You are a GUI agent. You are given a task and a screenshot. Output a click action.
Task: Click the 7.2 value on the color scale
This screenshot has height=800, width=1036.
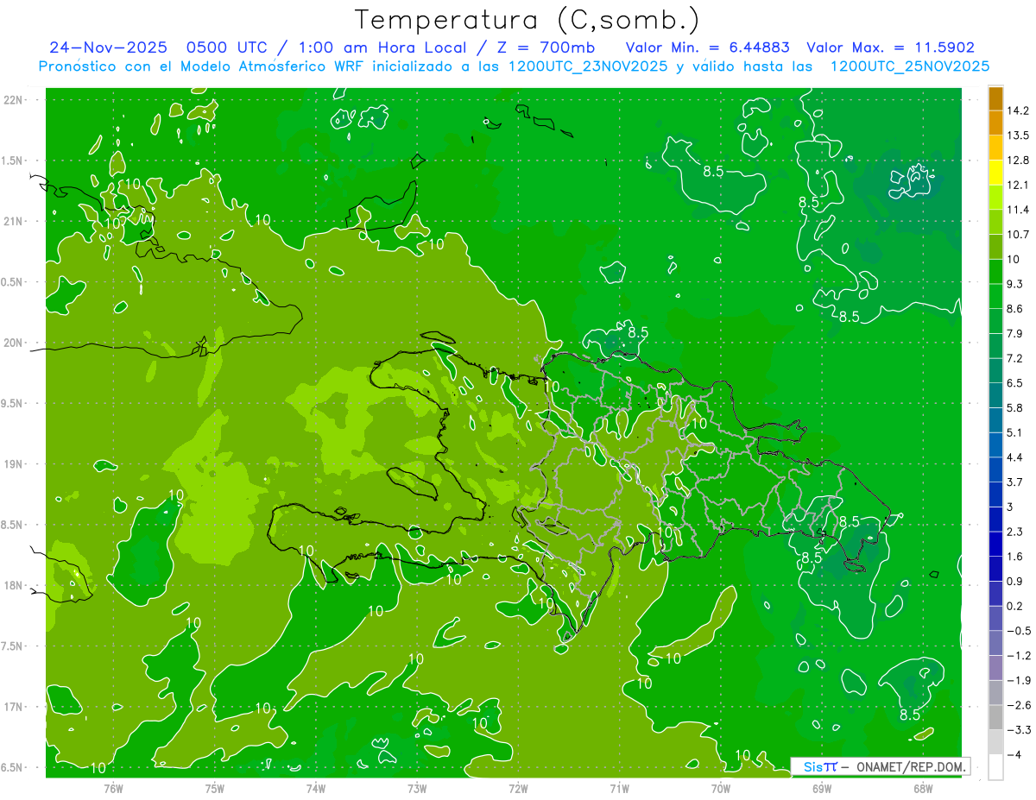coord(1015,358)
